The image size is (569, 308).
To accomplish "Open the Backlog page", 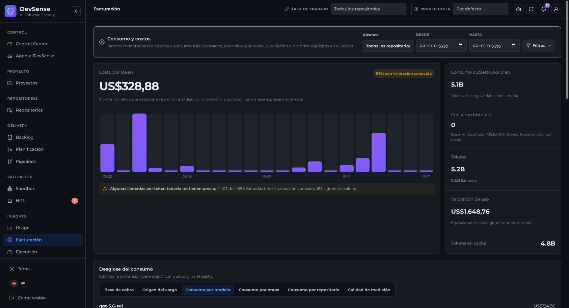I will (42, 137).
